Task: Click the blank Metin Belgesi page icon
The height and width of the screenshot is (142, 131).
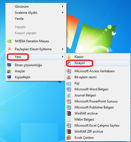Action: point(69,119)
